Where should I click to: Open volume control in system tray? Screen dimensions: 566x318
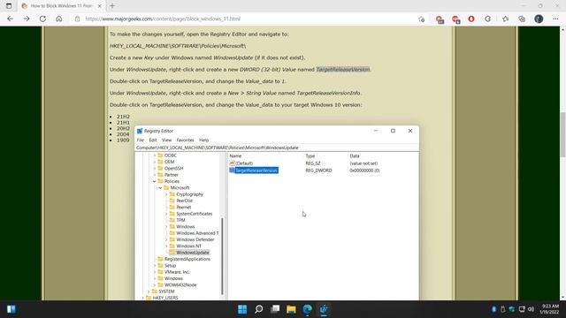[x=531, y=309]
